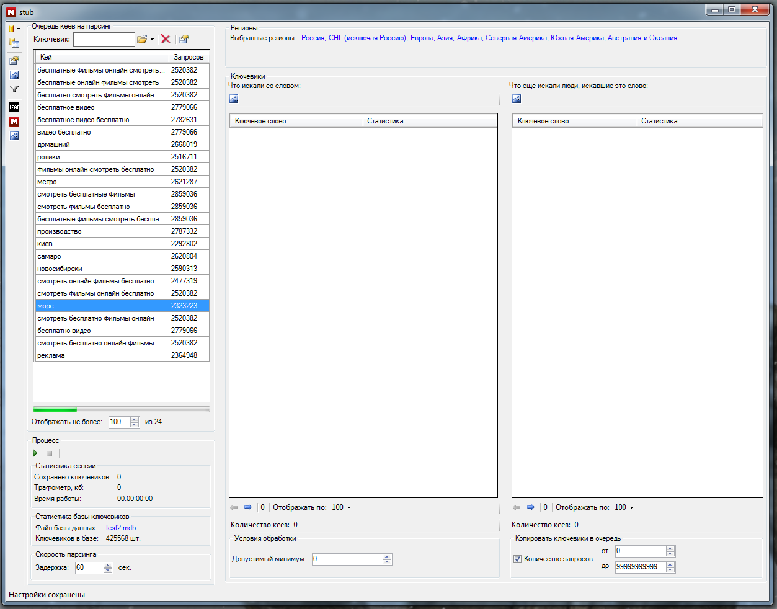
Task: Click the red X delete key icon
Action: tap(166, 39)
